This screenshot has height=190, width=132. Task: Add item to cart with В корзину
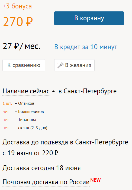89,18
